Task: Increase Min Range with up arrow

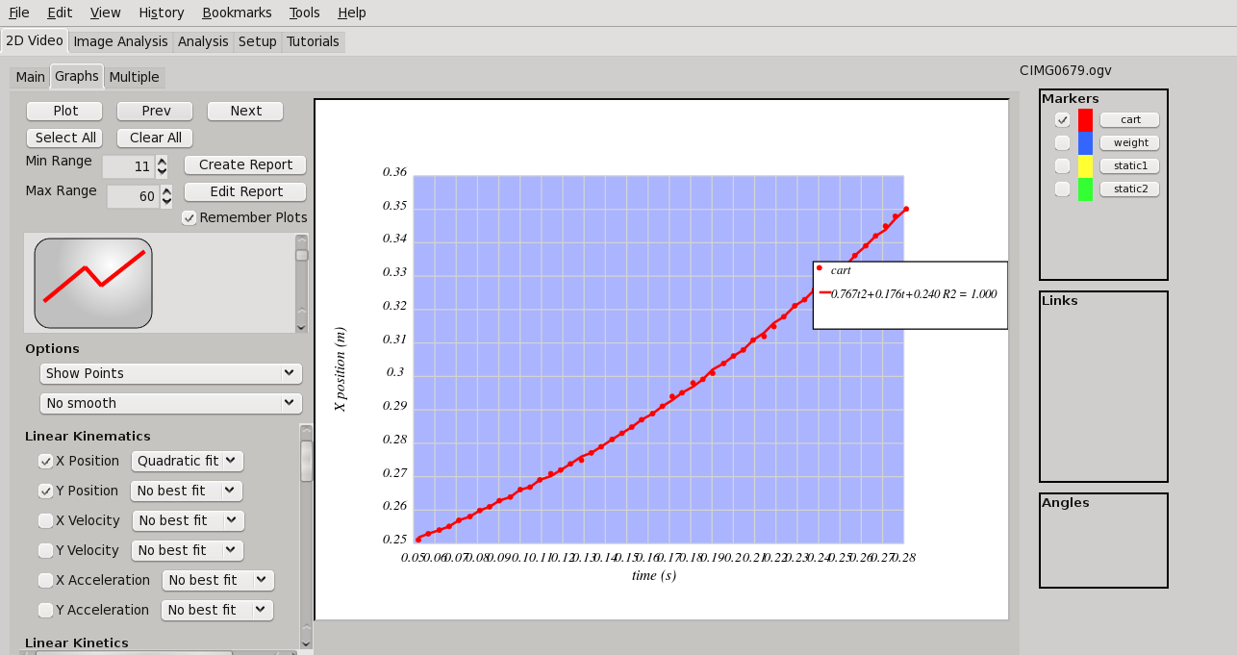Action: pyautogui.click(x=162, y=162)
